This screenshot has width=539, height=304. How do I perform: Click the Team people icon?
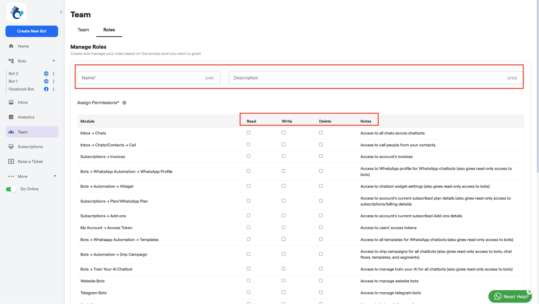(x=11, y=132)
